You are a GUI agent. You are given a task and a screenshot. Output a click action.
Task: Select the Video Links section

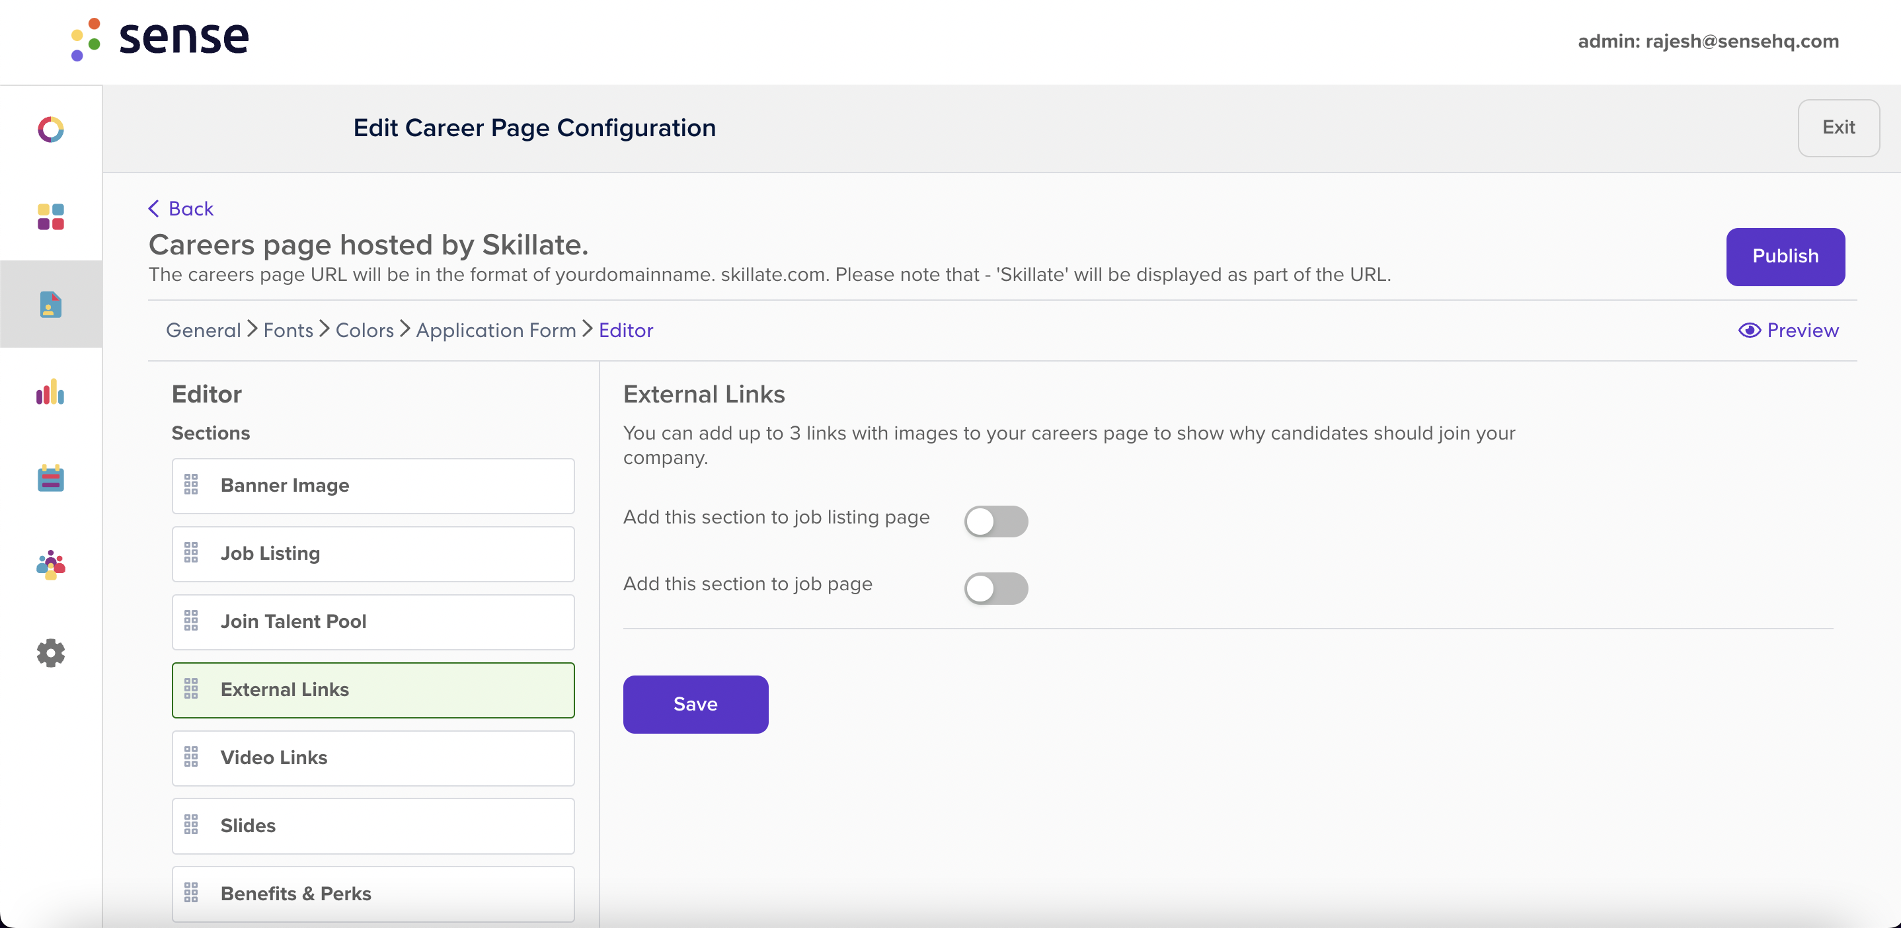pos(373,757)
